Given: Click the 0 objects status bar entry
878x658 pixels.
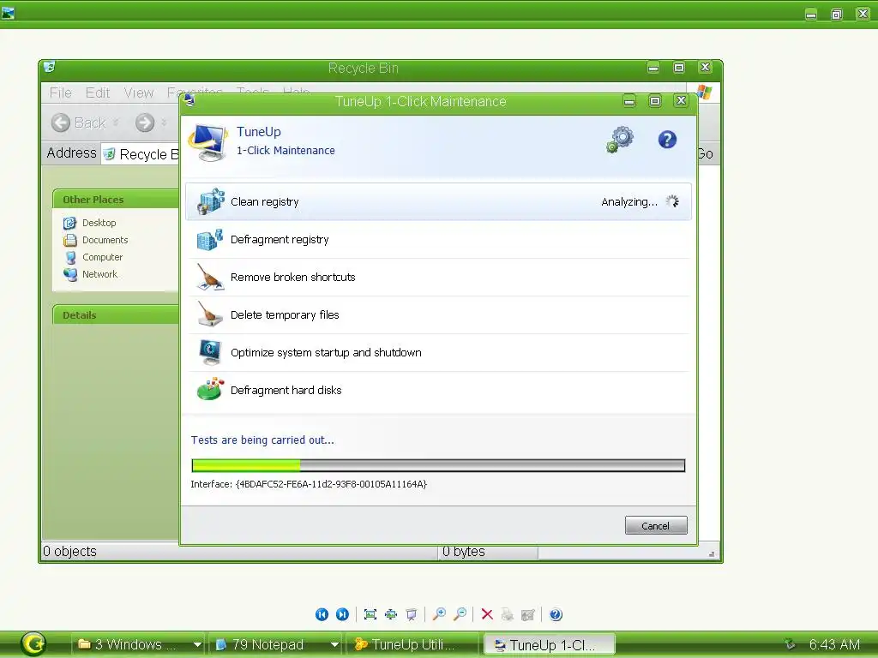Looking at the screenshot, I should (x=70, y=552).
